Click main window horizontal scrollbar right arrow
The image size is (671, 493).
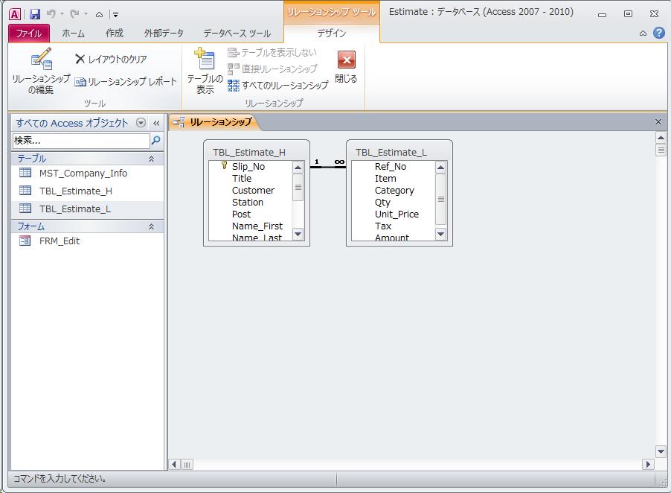(649, 464)
